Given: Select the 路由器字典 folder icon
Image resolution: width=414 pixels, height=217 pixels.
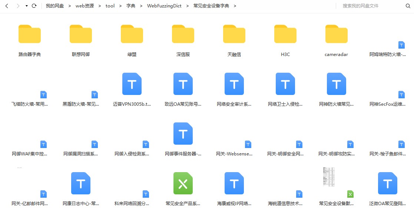Looking at the screenshot, I should click(x=30, y=34).
